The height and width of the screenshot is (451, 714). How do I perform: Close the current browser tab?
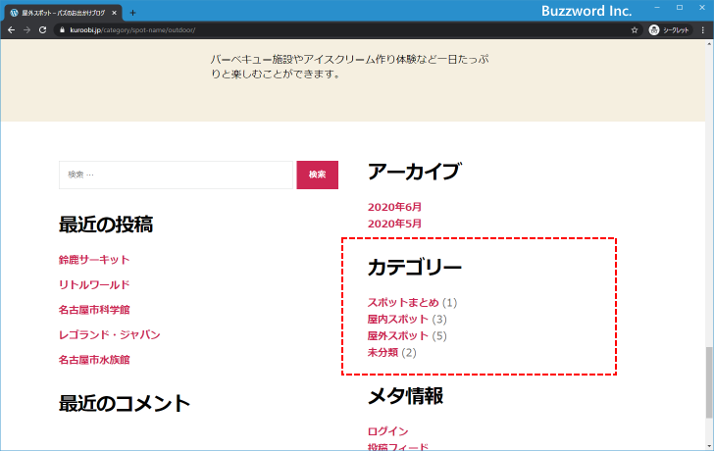click(x=115, y=13)
